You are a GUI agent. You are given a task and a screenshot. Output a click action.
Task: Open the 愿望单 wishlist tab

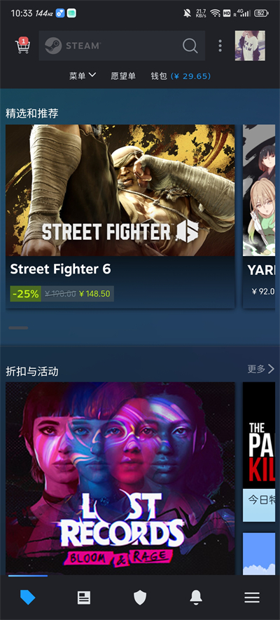[x=123, y=76]
